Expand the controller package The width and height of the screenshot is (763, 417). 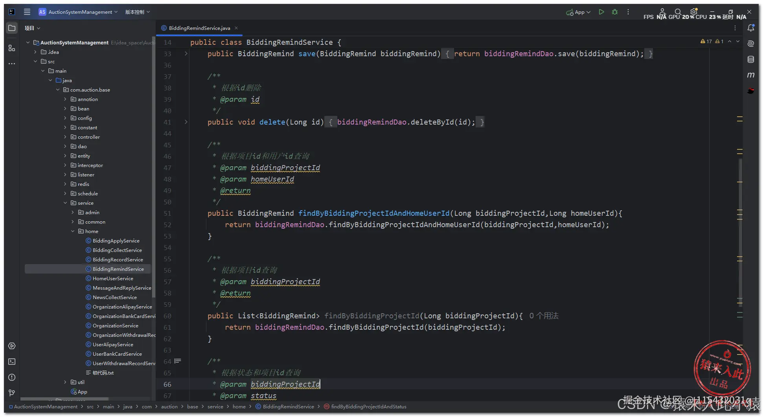[x=65, y=137]
